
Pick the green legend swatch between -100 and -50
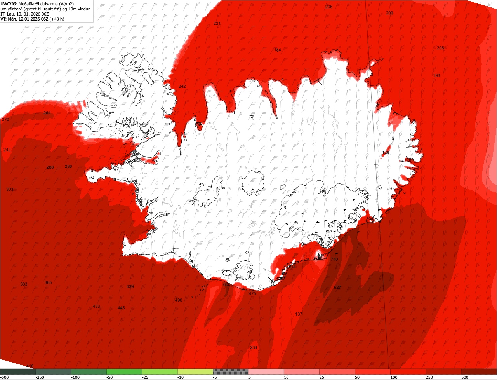(x=89, y=371)
